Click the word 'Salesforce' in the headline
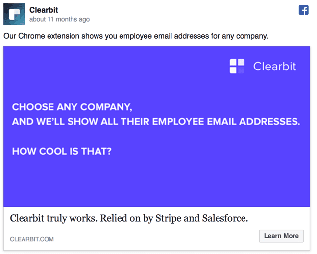The height and width of the screenshot is (254, 317). [225, 218]
